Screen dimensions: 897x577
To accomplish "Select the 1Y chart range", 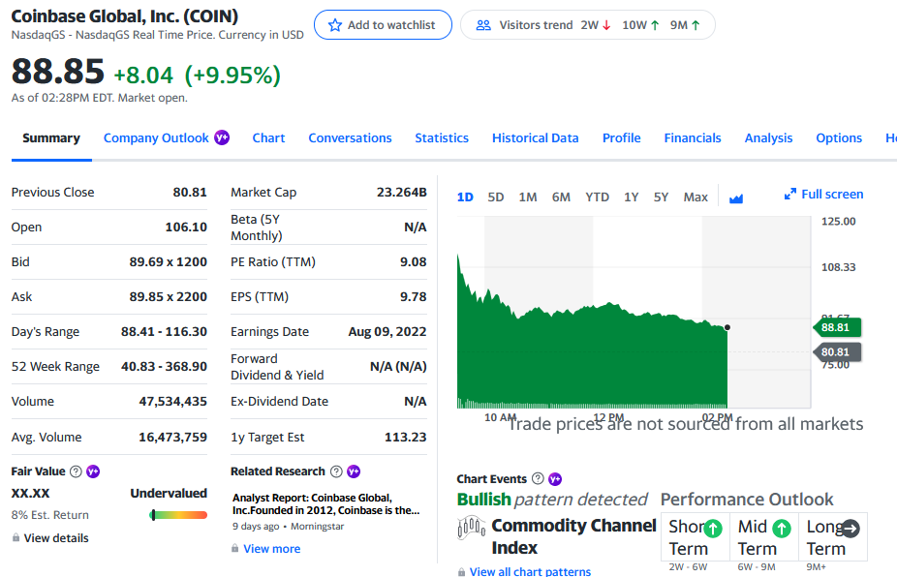I will coord(631,197).
